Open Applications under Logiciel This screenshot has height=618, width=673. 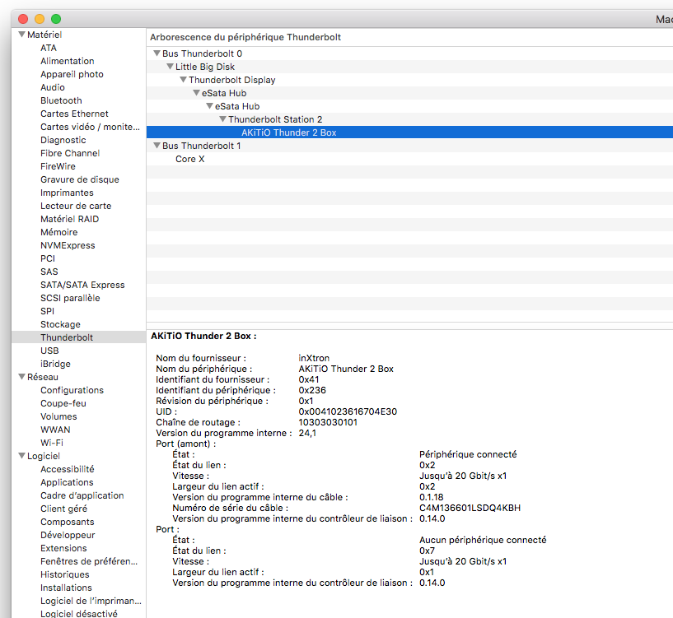pos(67,482)
